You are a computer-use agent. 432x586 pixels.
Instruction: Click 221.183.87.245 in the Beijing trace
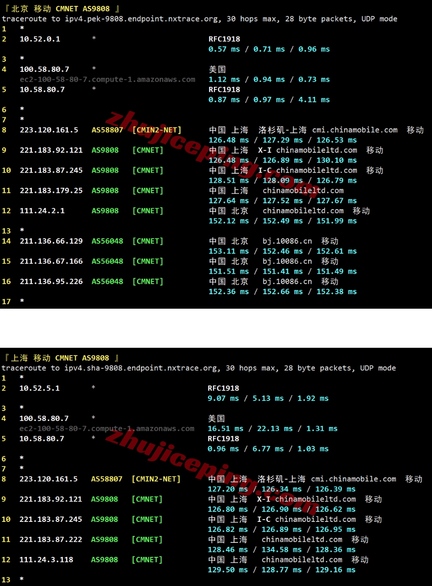point(51,170)
